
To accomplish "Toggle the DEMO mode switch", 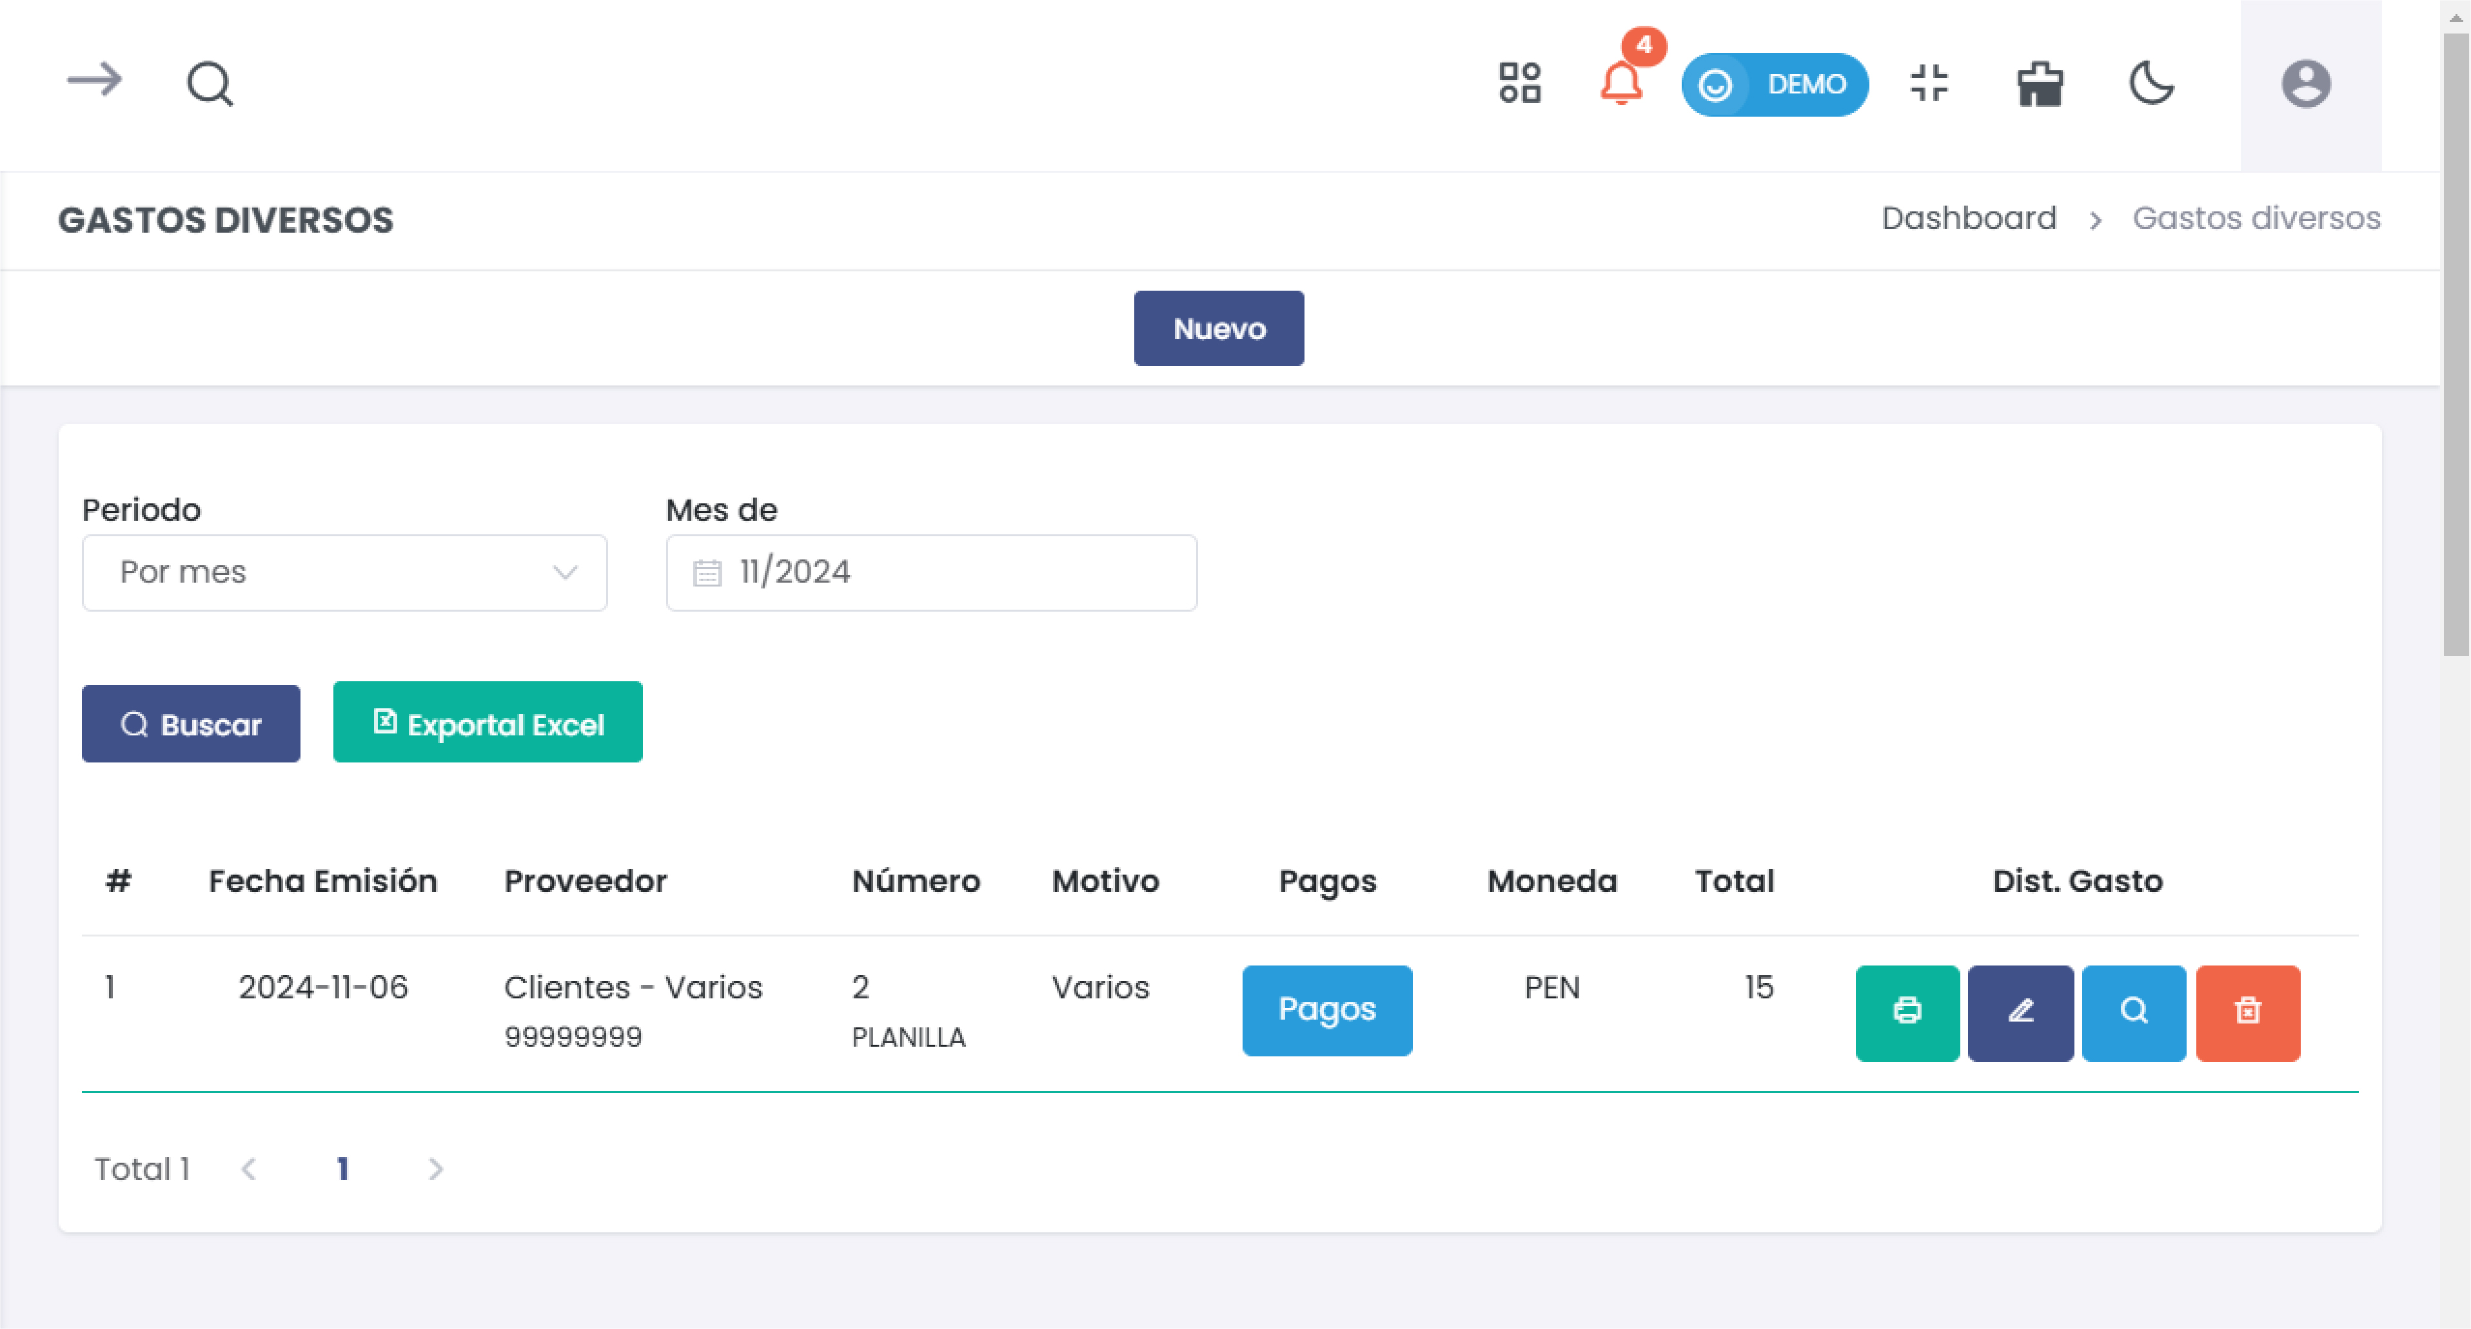I will pyautogui.click(x=1774, y=84).
